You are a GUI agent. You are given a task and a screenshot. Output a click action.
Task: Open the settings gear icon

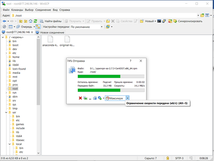coord(4,27)
